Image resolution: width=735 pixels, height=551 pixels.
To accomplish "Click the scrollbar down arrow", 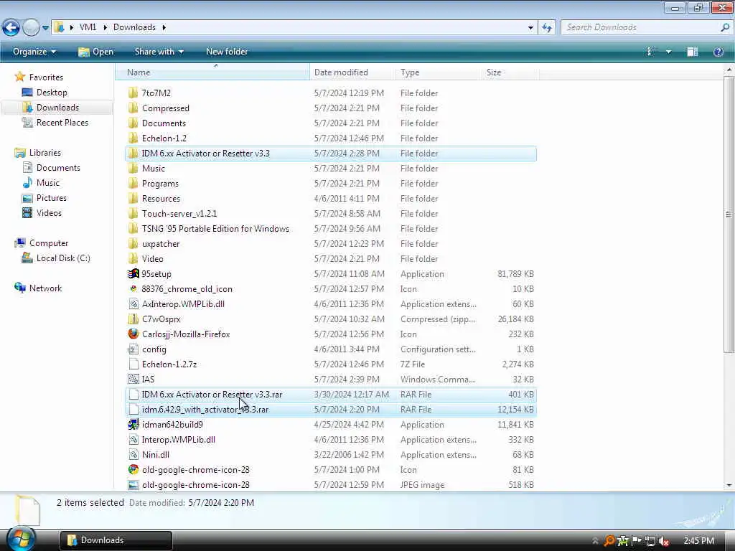I will click(729, 486).
